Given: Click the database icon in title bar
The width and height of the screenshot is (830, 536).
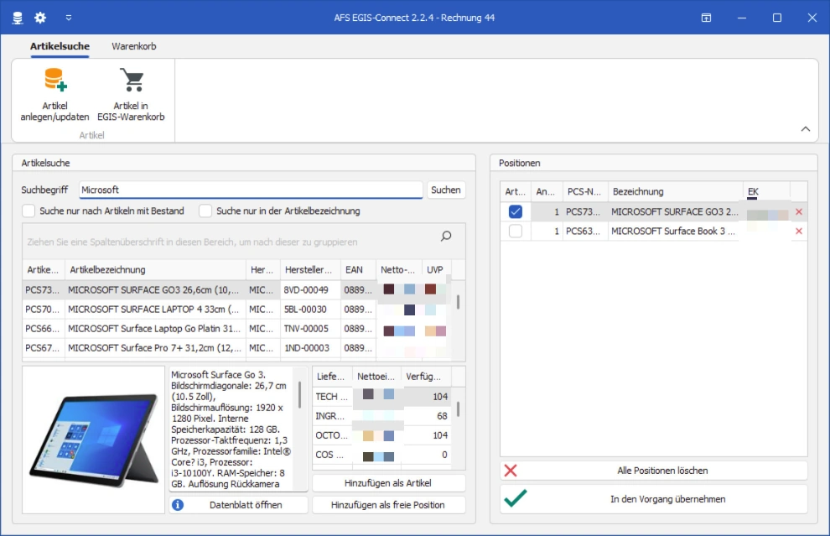Looking at the screenshot, I should (x=18, y=18).
